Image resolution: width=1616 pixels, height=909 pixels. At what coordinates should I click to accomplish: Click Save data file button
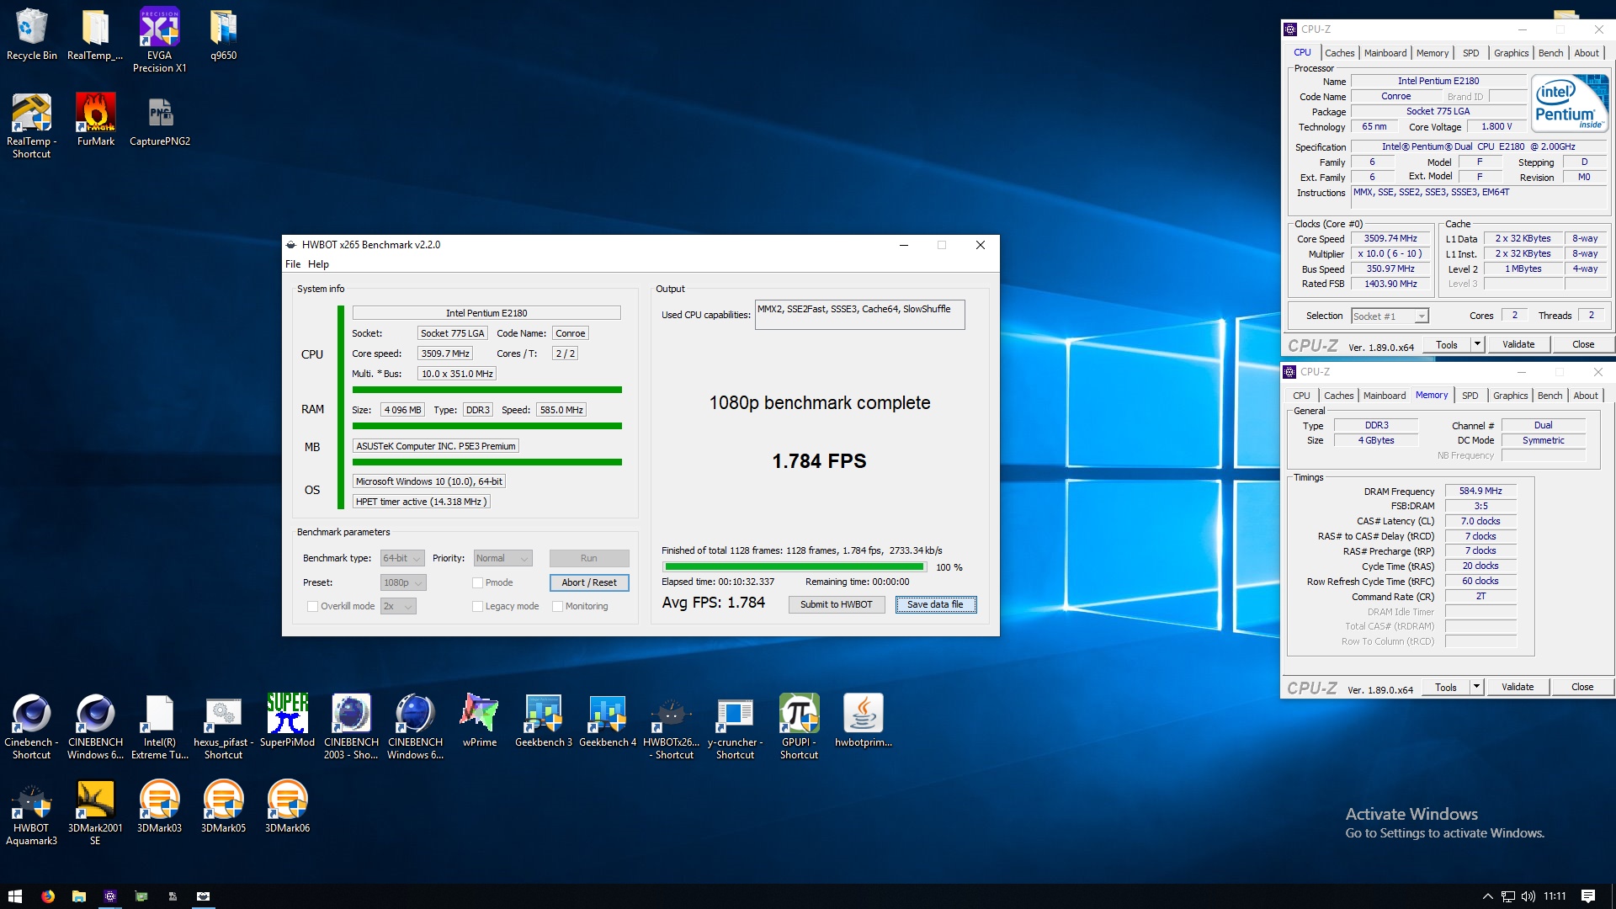click(935, 604)
